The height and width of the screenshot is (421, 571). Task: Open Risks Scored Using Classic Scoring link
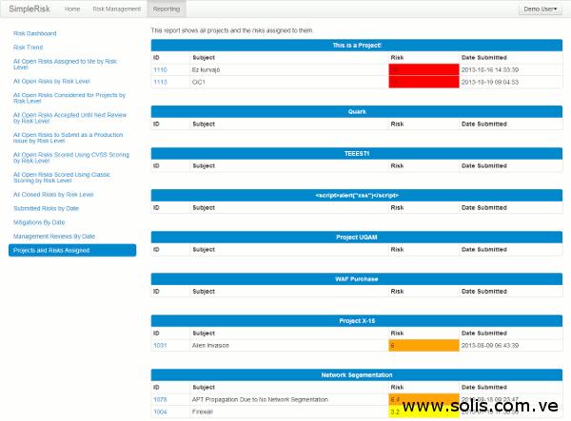point(62,178)
